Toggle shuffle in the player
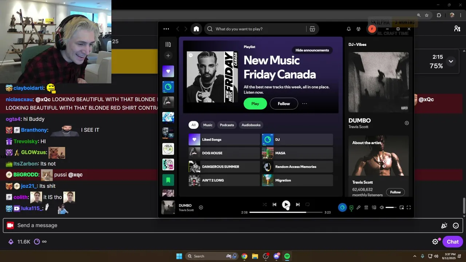This screenshot has height=262, width=466. (x=264, y=205)
